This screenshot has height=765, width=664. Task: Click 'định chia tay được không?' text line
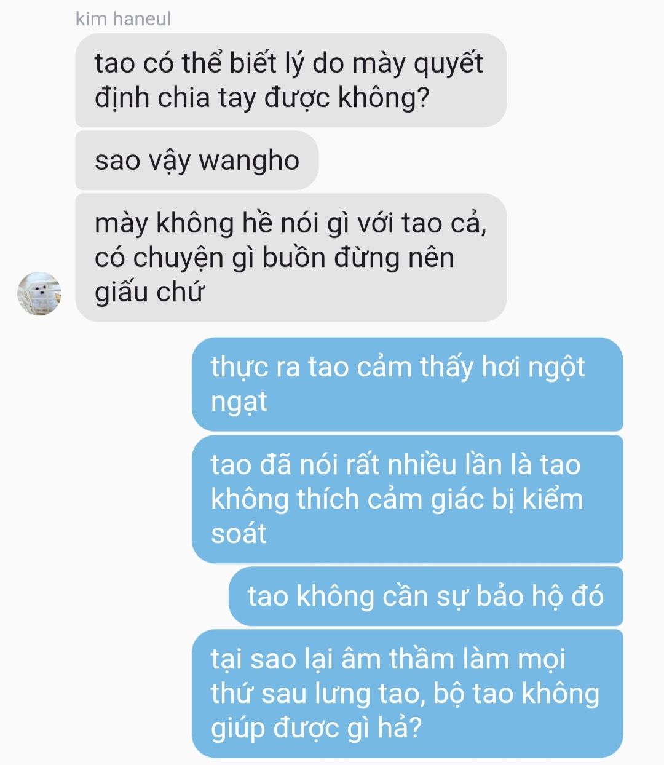(261, 98)
